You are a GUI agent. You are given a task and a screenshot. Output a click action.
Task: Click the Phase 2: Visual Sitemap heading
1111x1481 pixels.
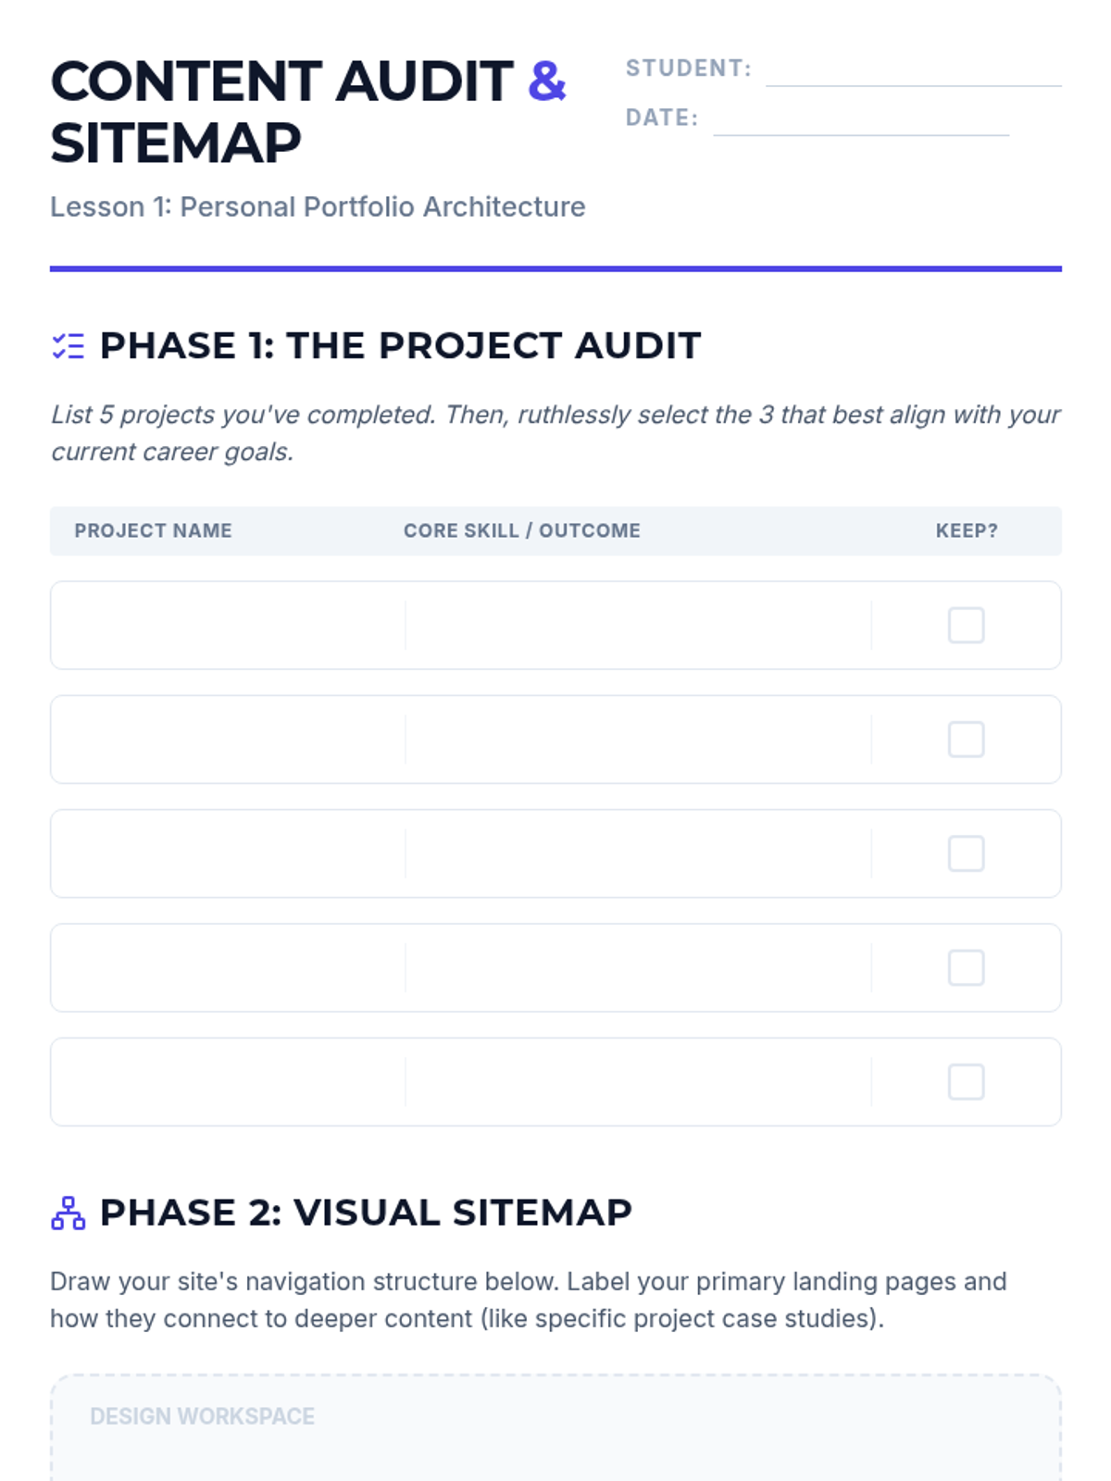[x=366, y=1213]
